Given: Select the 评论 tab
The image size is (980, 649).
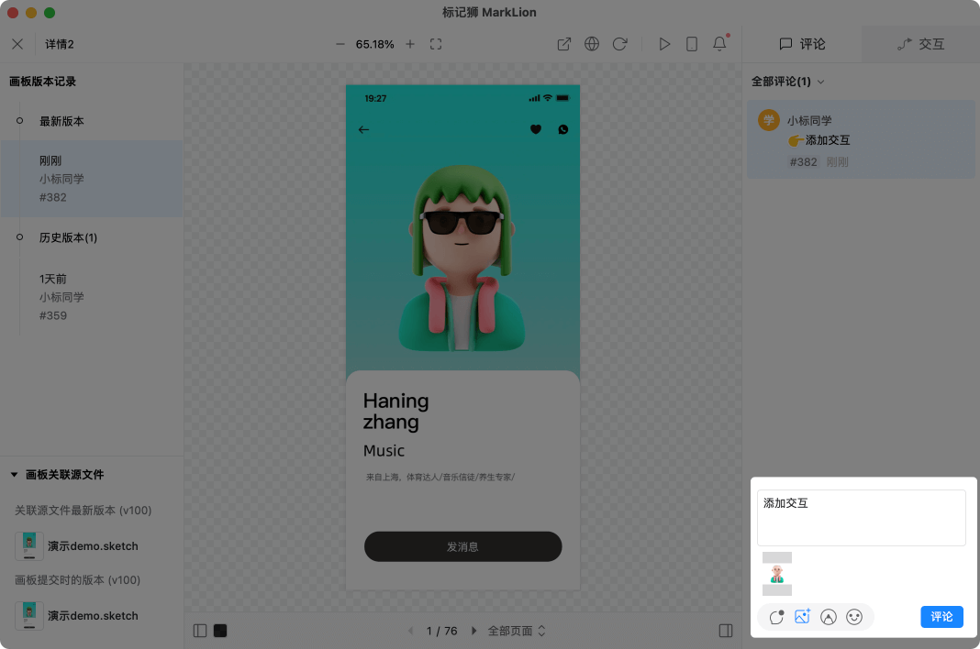Looking at the screenshot, I should click(802, 44).
